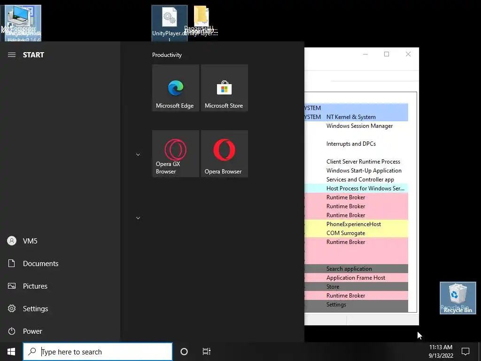Select the COM Surrogate process row
The height and width of the screenshot is (361, 481).
pyautogui.click(x=356, y=233)
